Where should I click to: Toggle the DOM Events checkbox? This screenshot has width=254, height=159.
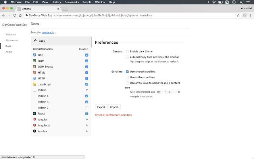tap(87, 67)
